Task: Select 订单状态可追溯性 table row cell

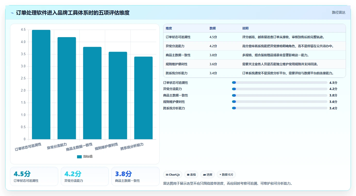Action: [x=178, y=37]
